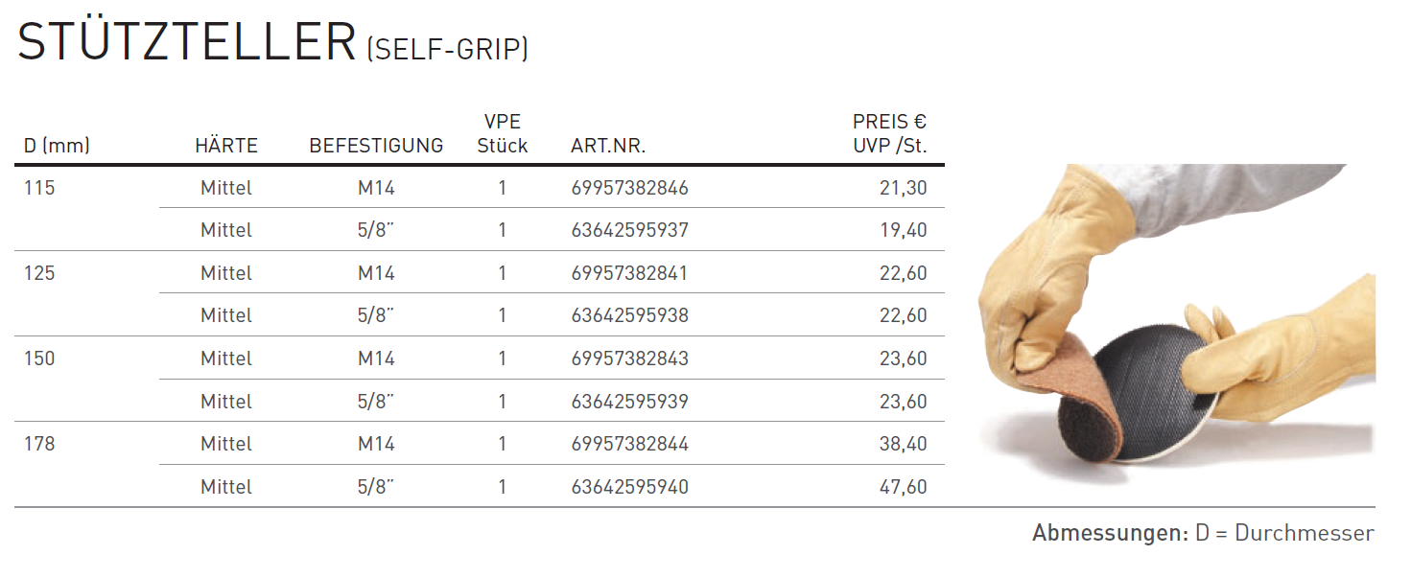Click the 38,40 price value

(904, 444)
